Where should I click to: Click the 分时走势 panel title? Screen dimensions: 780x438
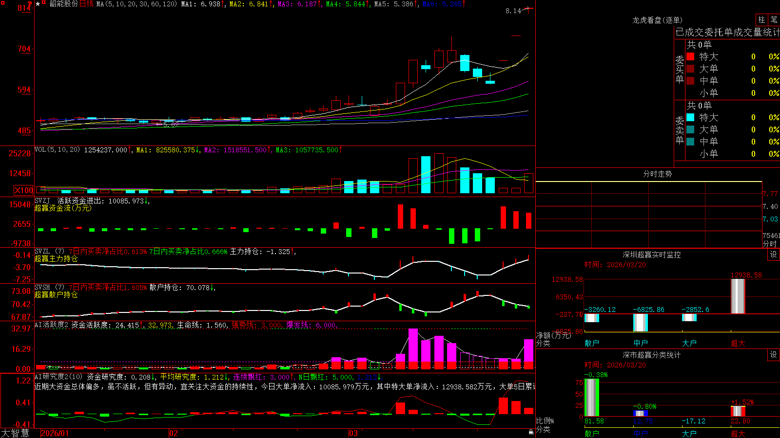pos(657,174)
